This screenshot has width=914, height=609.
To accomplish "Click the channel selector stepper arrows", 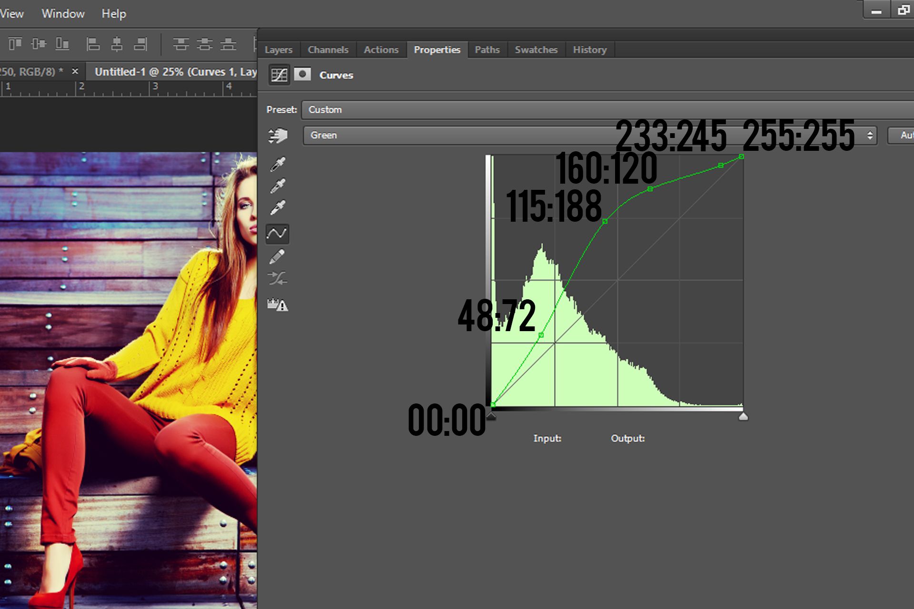I will (x=870, y=135).
